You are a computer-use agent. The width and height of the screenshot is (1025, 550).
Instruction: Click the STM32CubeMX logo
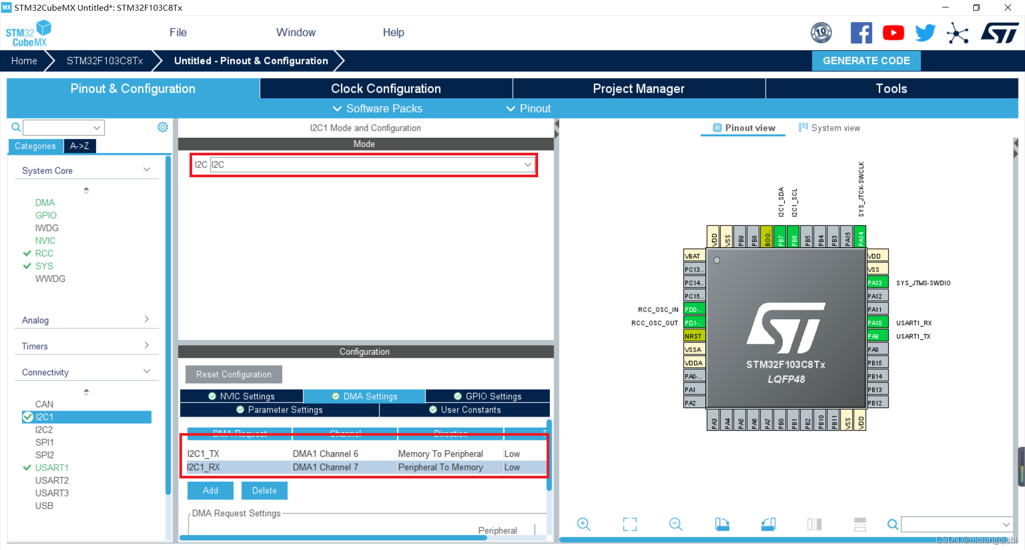pyautogui.click(x=28, y=33)
